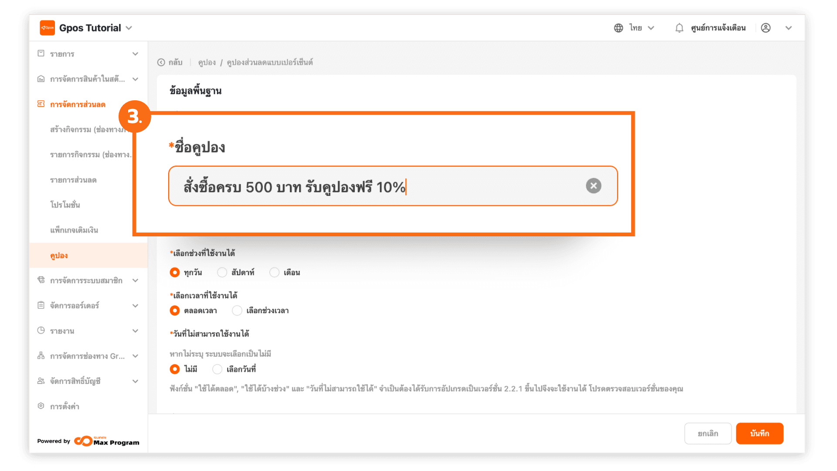Select the เลือกวันที่ radio option
This screenshot has width=837, height=471.
tap(218, 369)
